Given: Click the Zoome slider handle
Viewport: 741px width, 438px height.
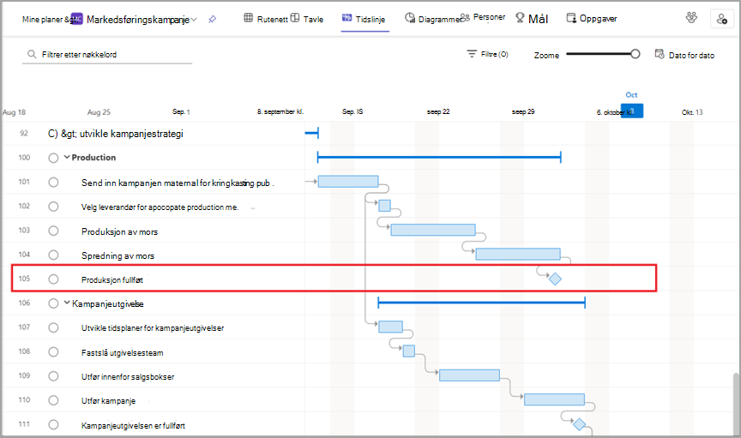Looking at the screenshot, I should [636, 54].
